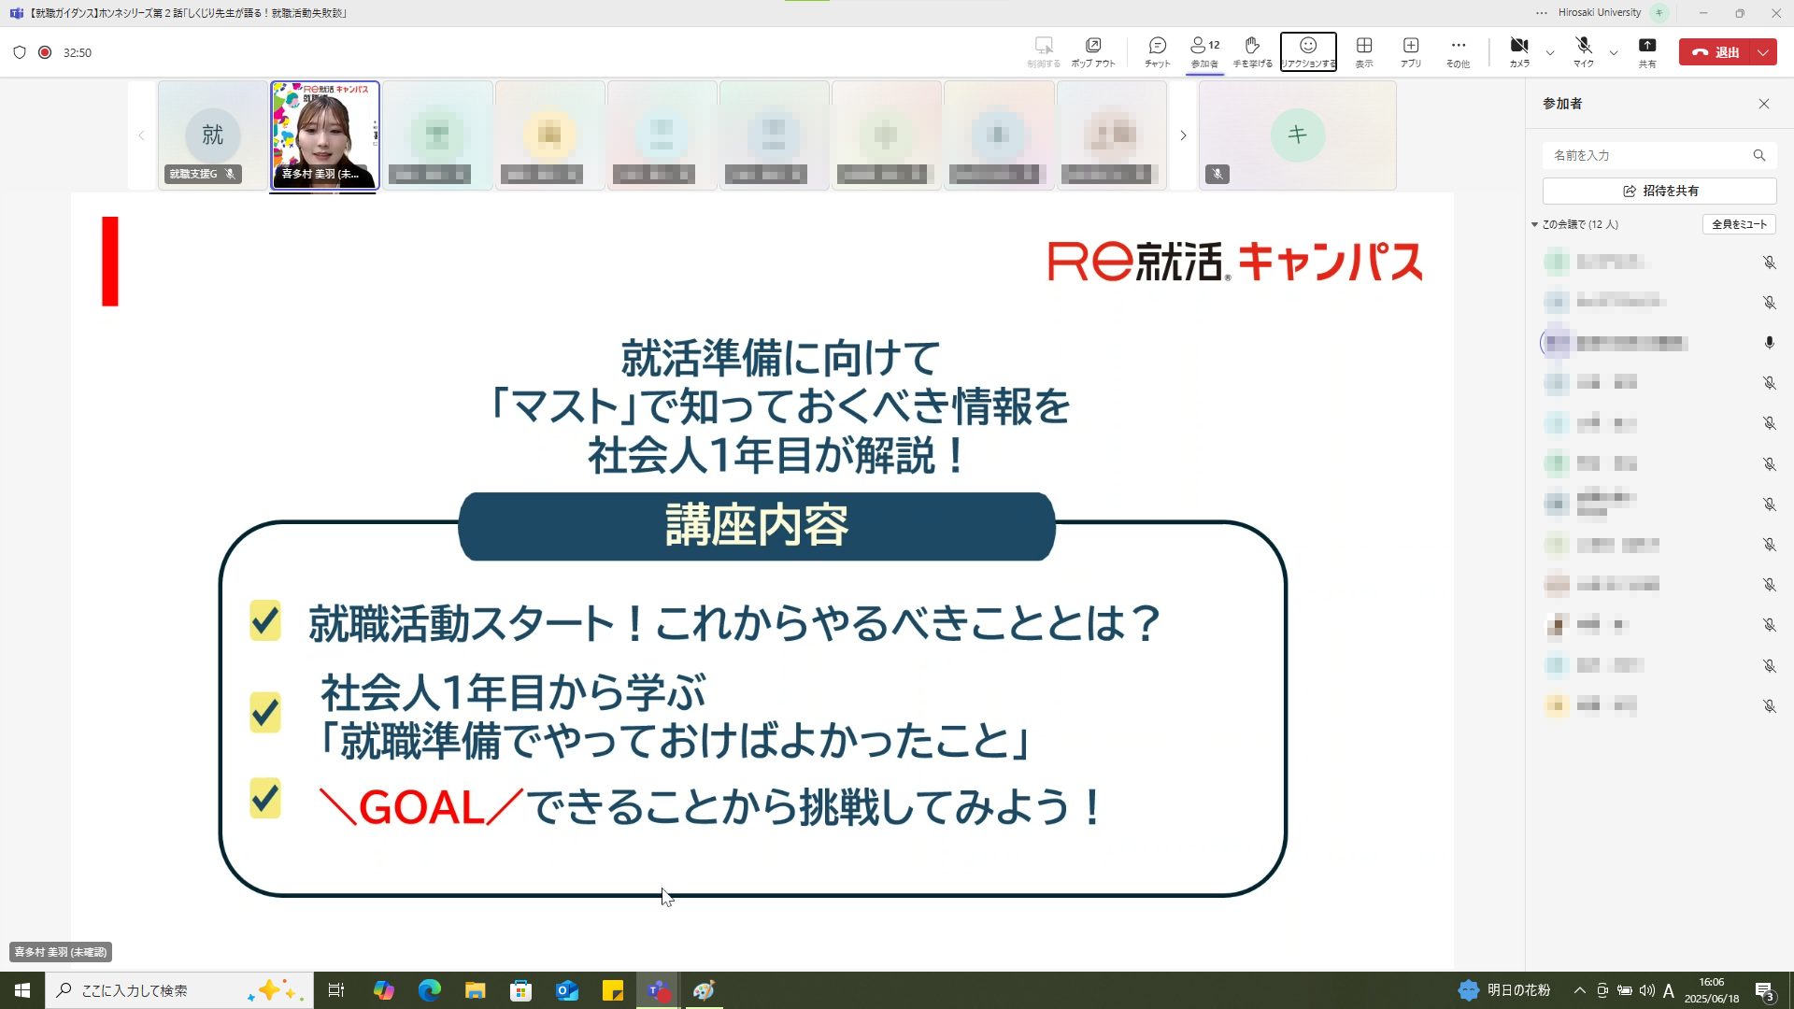Close the 参加者 panel
This screenshot has height=1009, width=1794.
pos(1764,104)
